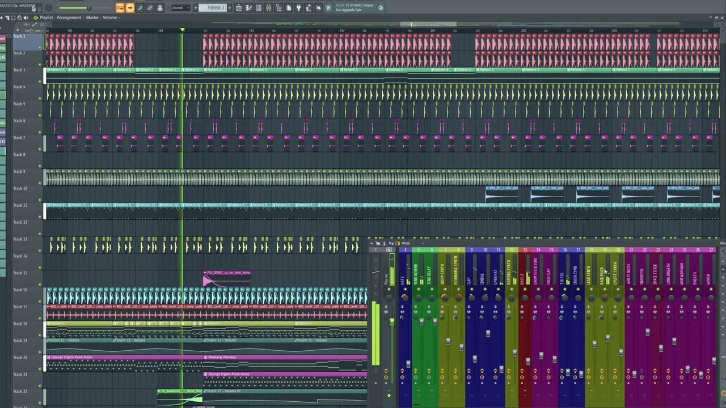Click the pattern selector plus button

click(x=230, y=8)
